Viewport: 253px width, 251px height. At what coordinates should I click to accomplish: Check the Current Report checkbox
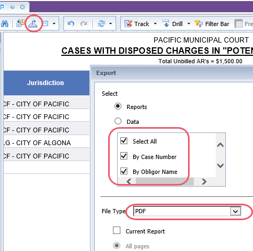tap(117, 230)
